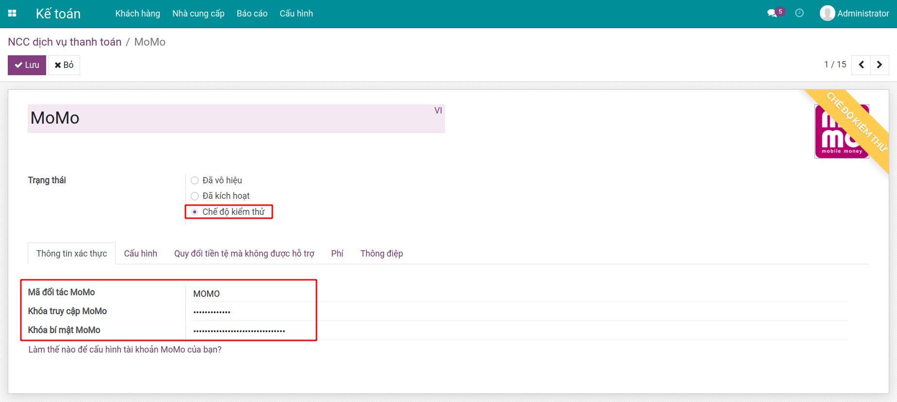
Task: Go to next record arrow
Action: point(880,65)
